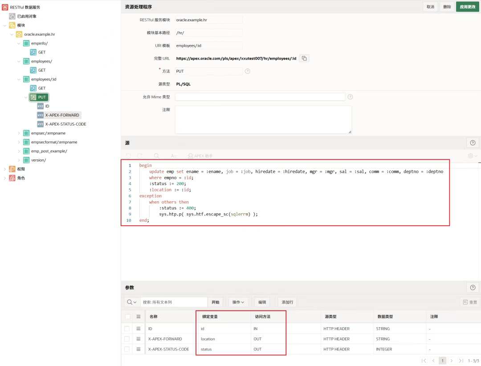Click the 编辑 button
This screenshot has height=366, width=481.
pyautogui.click(x=262, y=302)
